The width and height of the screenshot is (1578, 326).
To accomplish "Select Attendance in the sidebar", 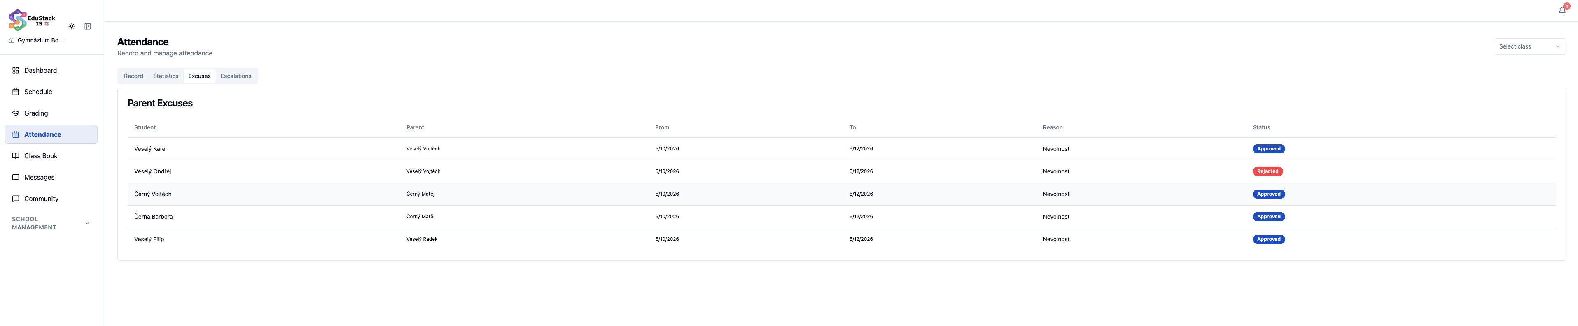I will click(51, 134).
